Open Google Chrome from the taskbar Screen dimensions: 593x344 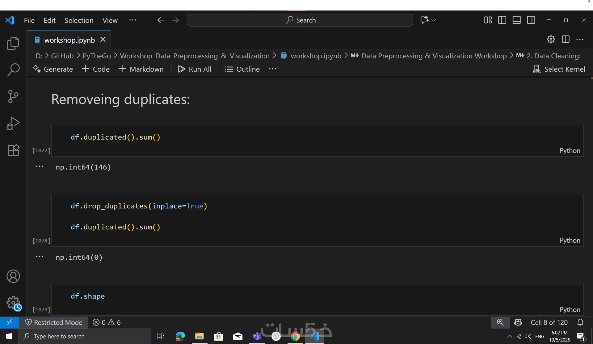295,336
